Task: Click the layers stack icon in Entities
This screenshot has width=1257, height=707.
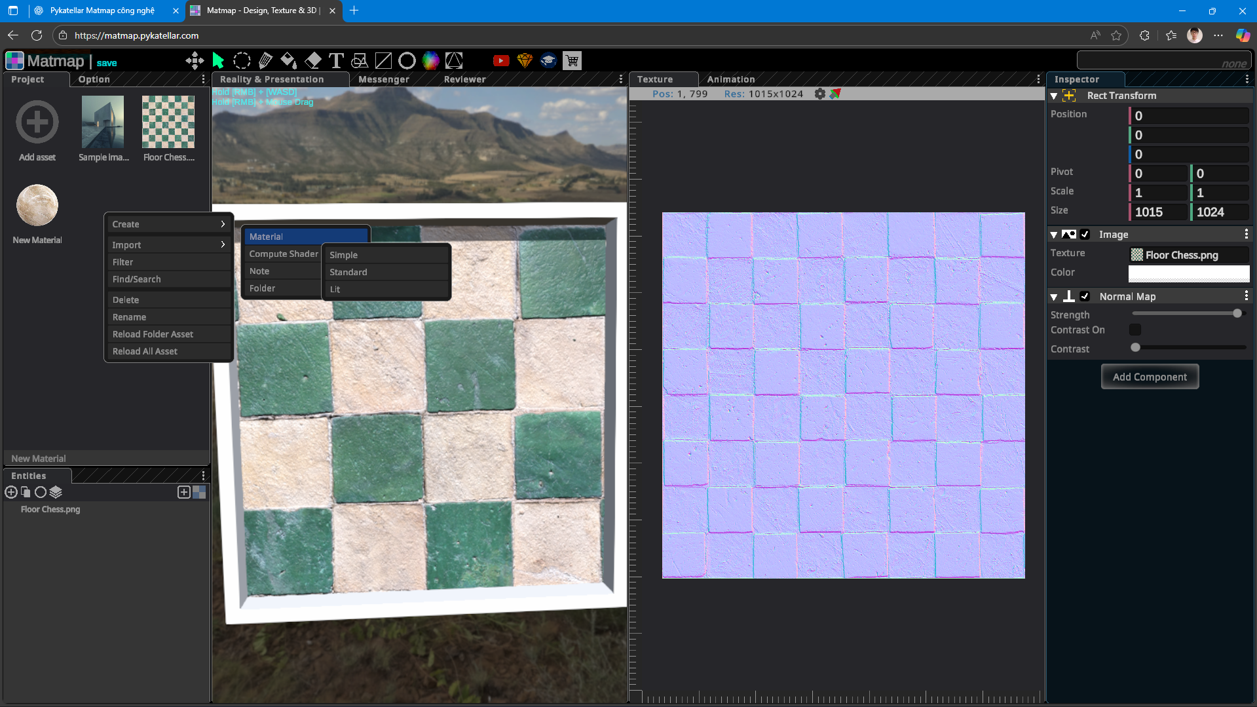Action: (x=56, y=492)
